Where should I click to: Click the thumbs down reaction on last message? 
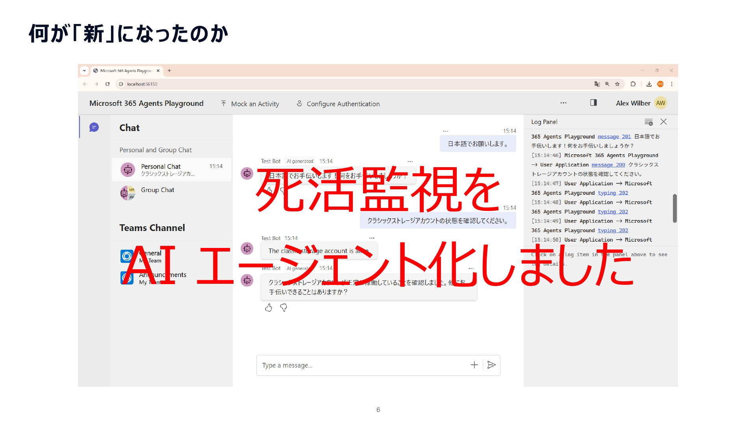pyautogui.click(x=283, y=308)
